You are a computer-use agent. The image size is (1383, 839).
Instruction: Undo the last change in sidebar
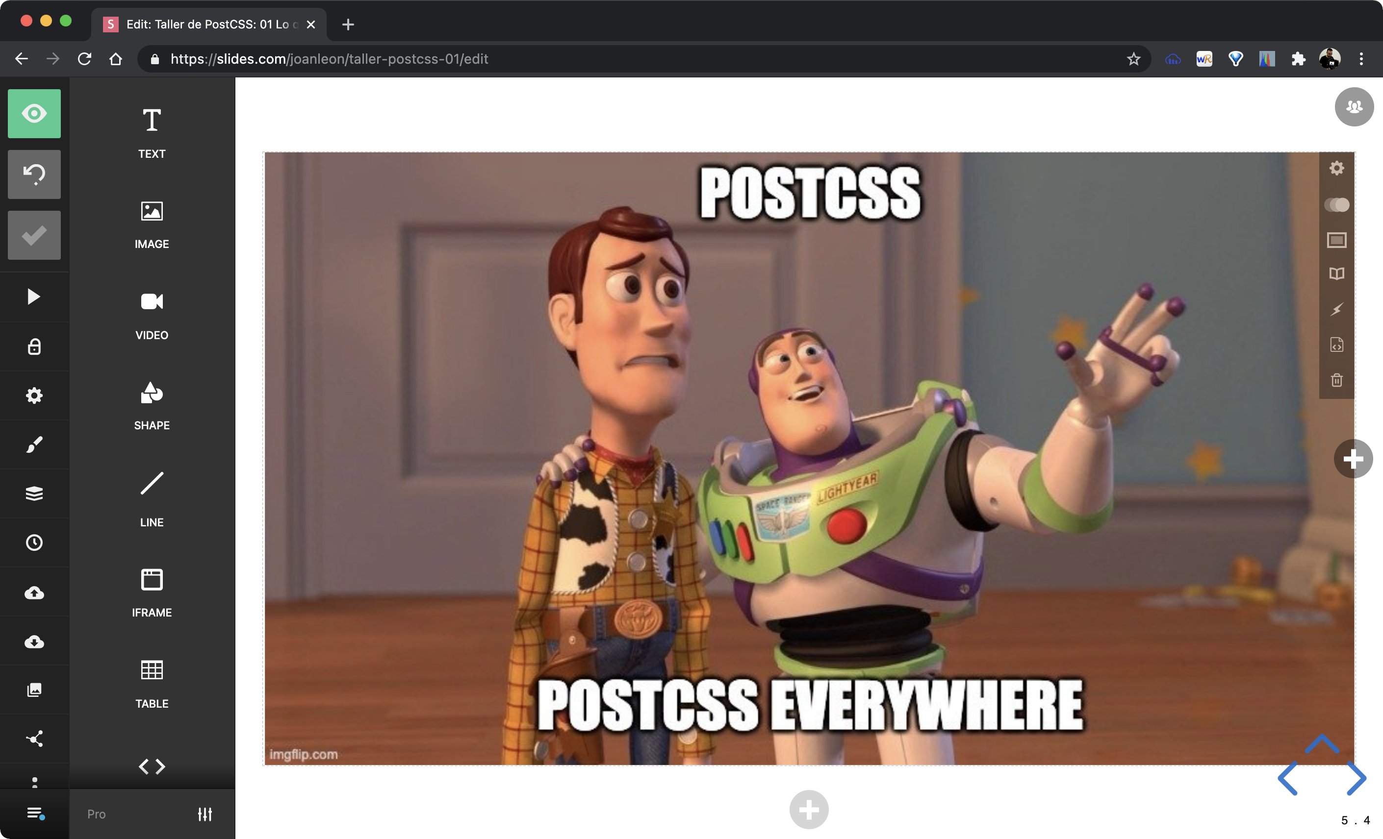34,174
